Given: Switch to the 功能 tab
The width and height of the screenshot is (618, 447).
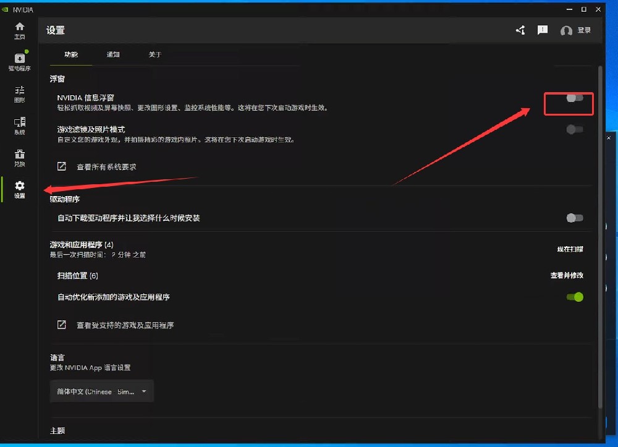Looking at the screenshot, I should click(71, 54).
